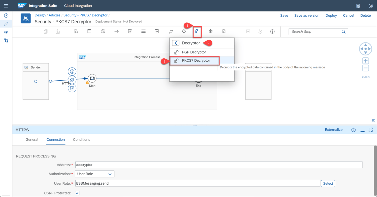Open the Design pencil icon in the sidebar
Image resolution: width=377 pixels, height=197 pixels.
(x=6, y=24)
